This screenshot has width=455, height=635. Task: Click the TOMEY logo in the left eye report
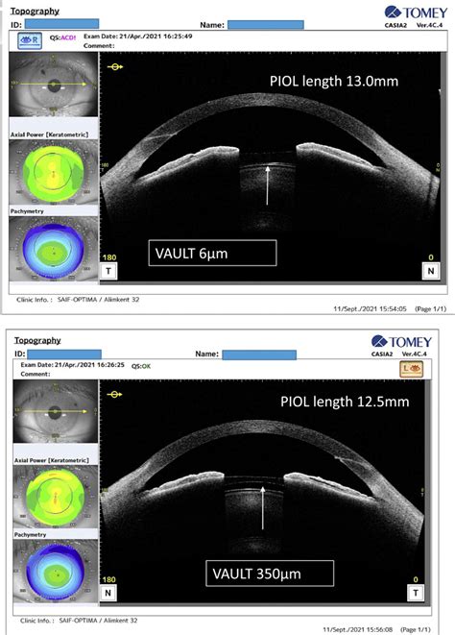click(401, 342)
